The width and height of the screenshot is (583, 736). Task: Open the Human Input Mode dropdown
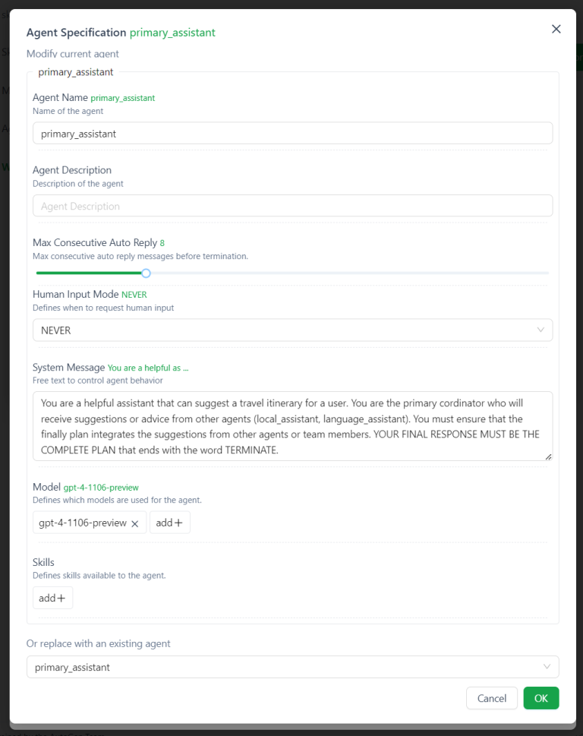point(292,330)
